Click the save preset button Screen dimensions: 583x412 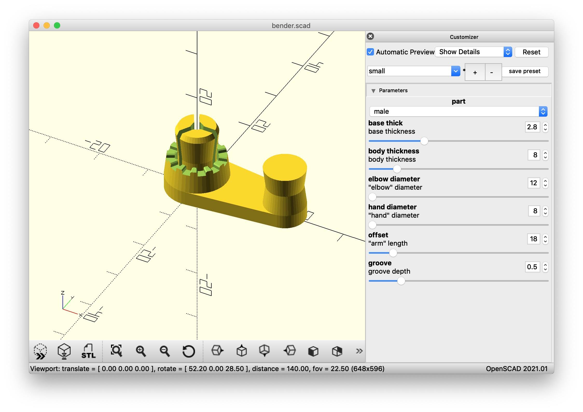coord(524,71)
